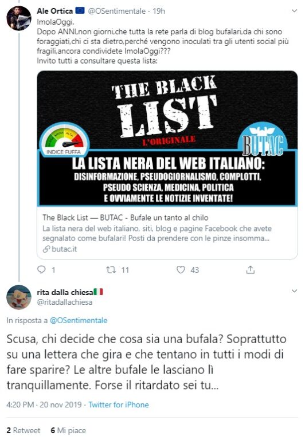Retweet Ale Ortica's tweet via arrows icon
The width and height of the screenshot is (305, 440).
[x=111, y=270]
